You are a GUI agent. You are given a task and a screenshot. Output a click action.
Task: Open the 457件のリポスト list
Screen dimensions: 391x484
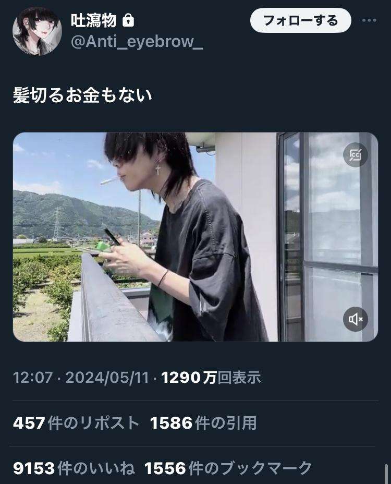tap(76, 422)
